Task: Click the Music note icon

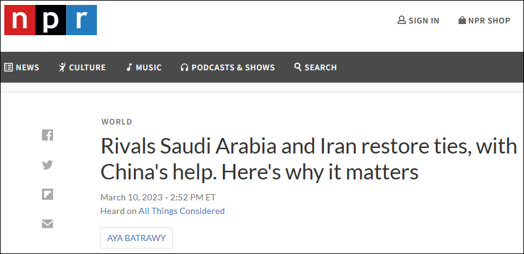Action: tap(129, 67)
